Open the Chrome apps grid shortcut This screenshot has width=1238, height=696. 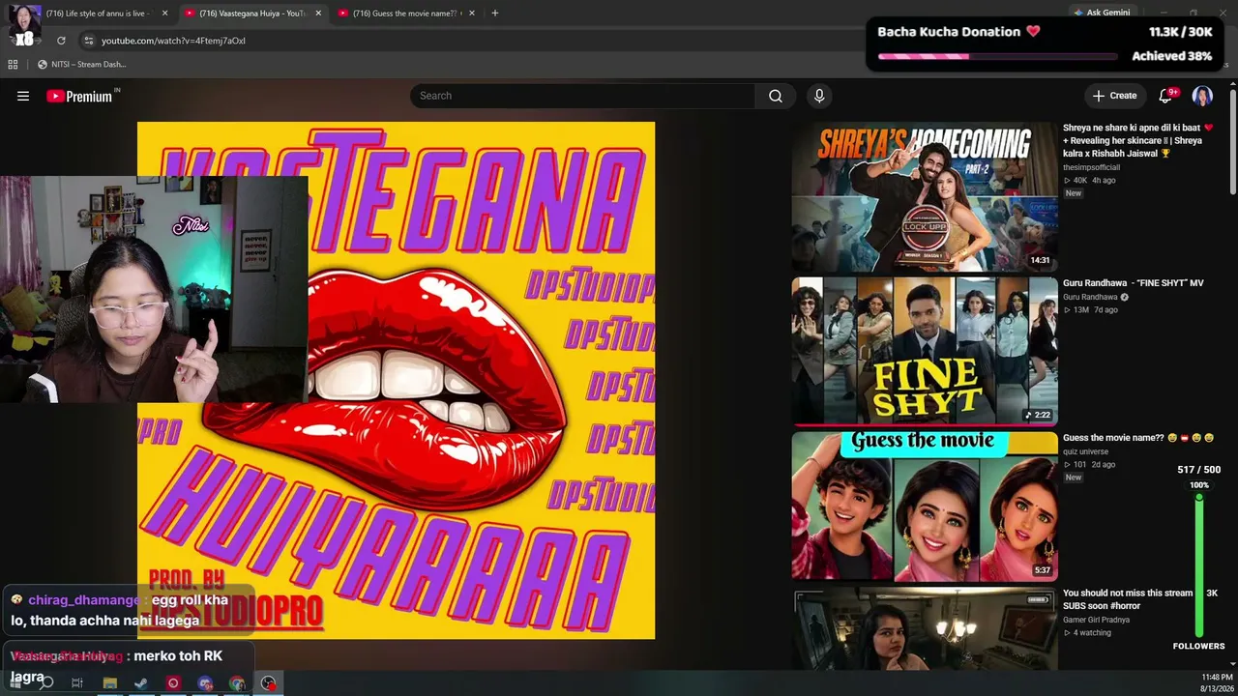pos(13,65)
